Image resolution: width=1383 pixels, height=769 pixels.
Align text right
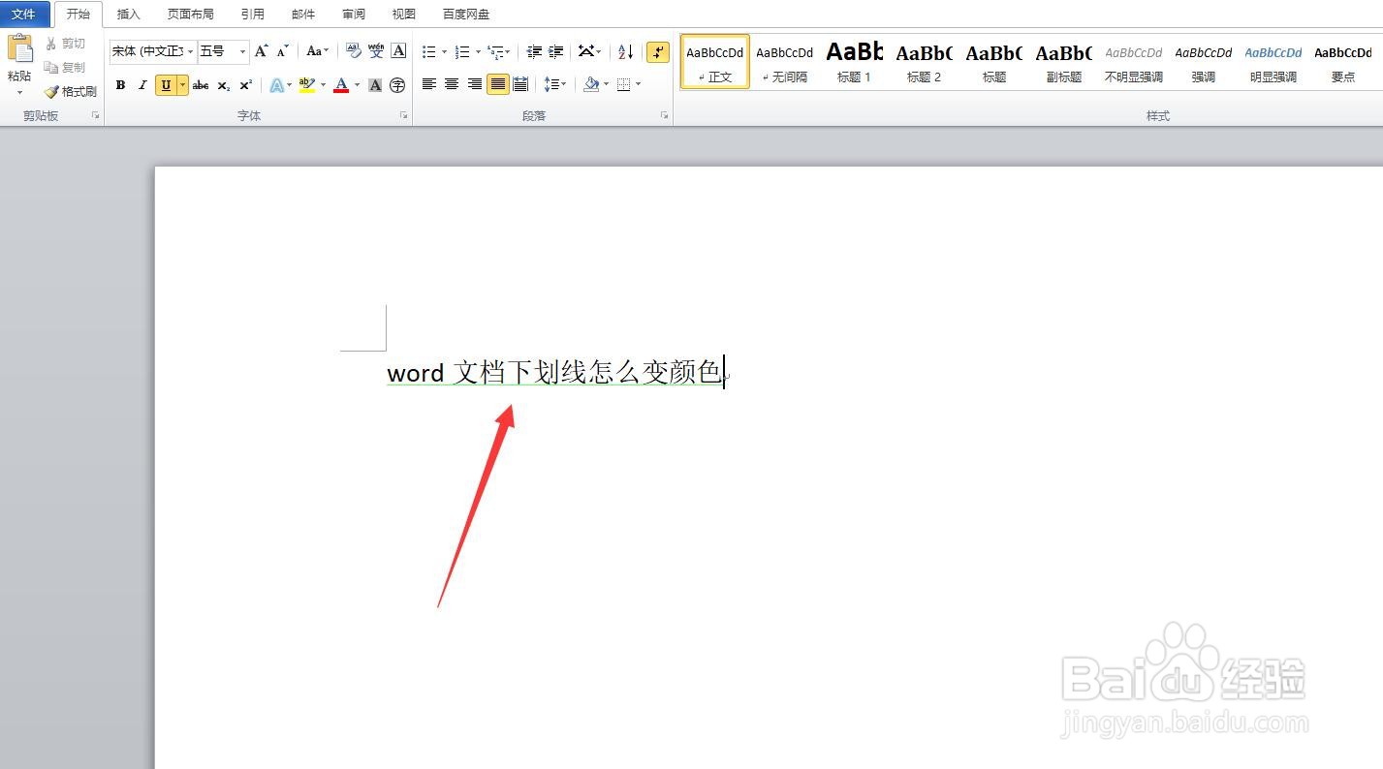(x=475, y=84)
